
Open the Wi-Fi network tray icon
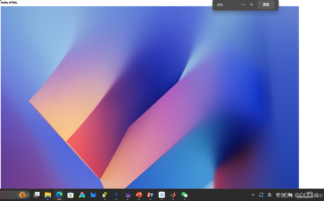[278, 195]
